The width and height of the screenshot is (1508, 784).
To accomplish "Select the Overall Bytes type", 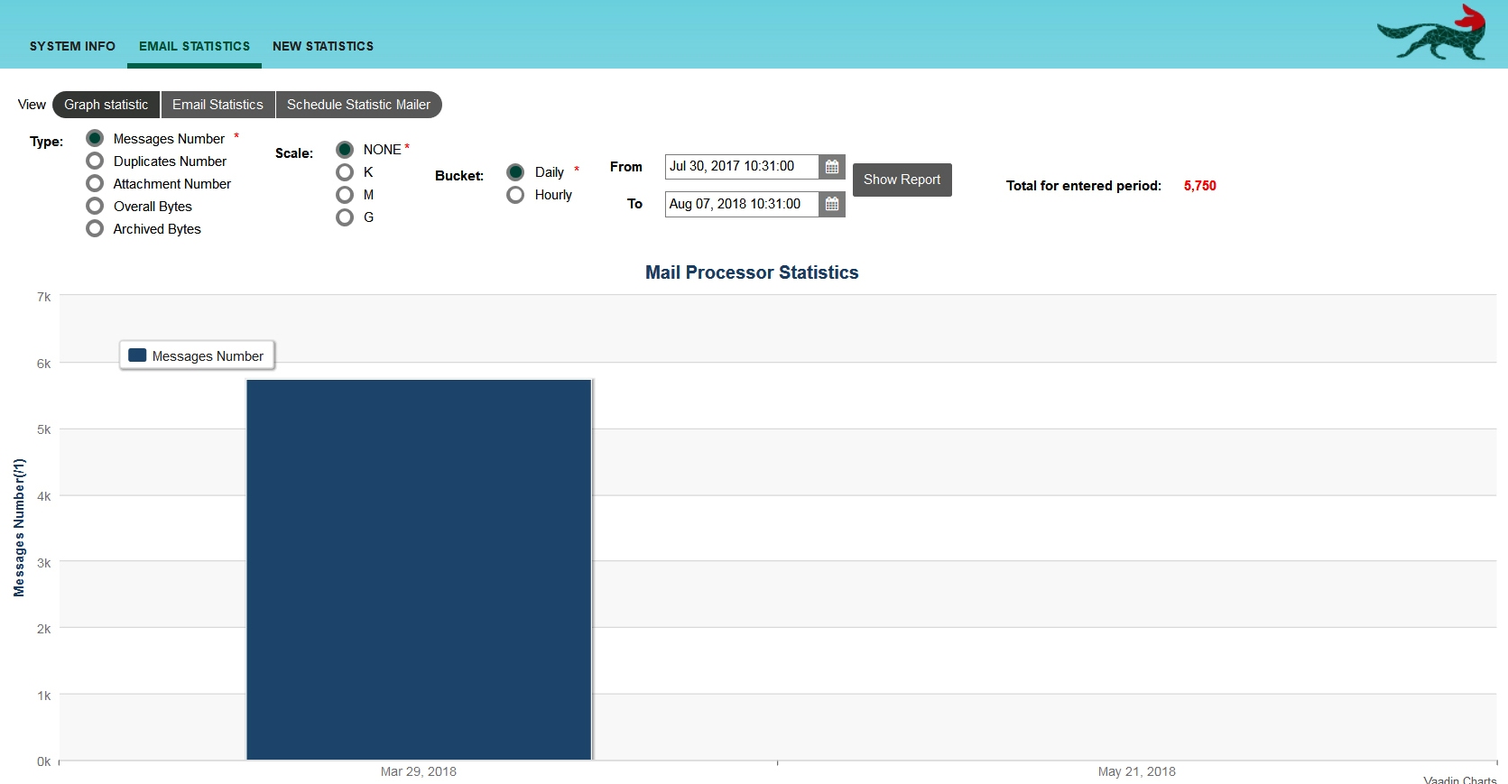I will (x=95, y=206).
